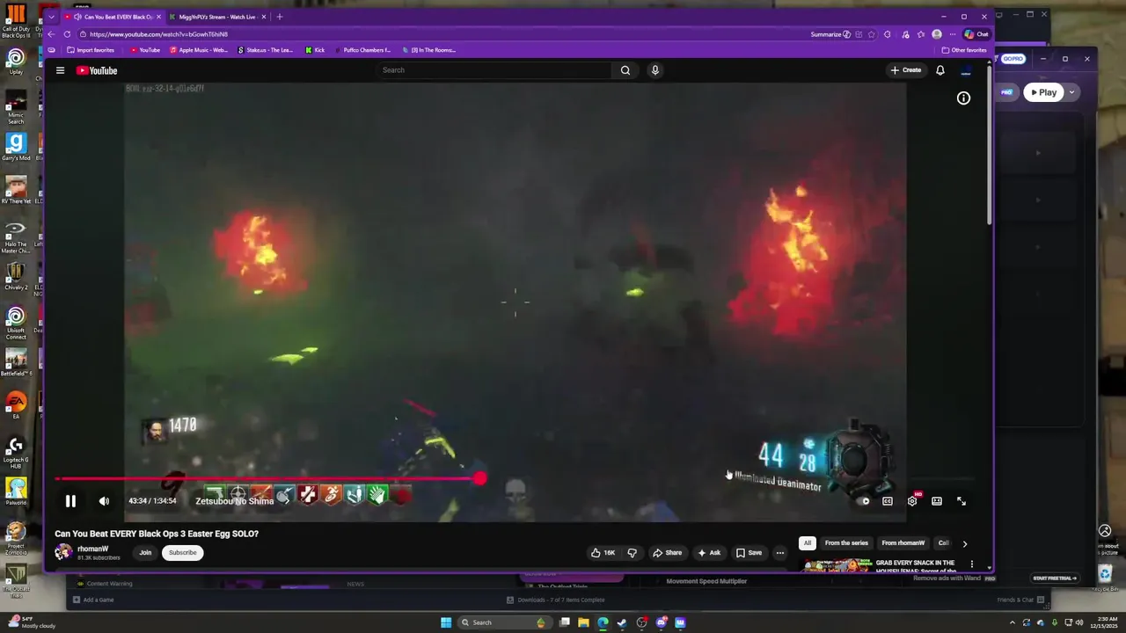Open the video info card icon
The width and height of the screenshot is (1126, 633).
click(963, 98)
